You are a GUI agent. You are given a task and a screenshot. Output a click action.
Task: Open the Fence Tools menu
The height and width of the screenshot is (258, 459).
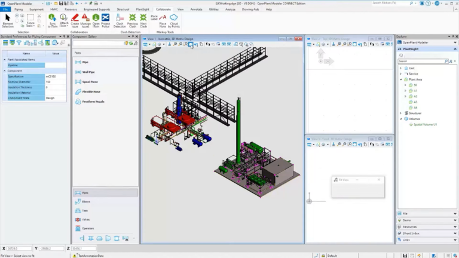(30, 20)
